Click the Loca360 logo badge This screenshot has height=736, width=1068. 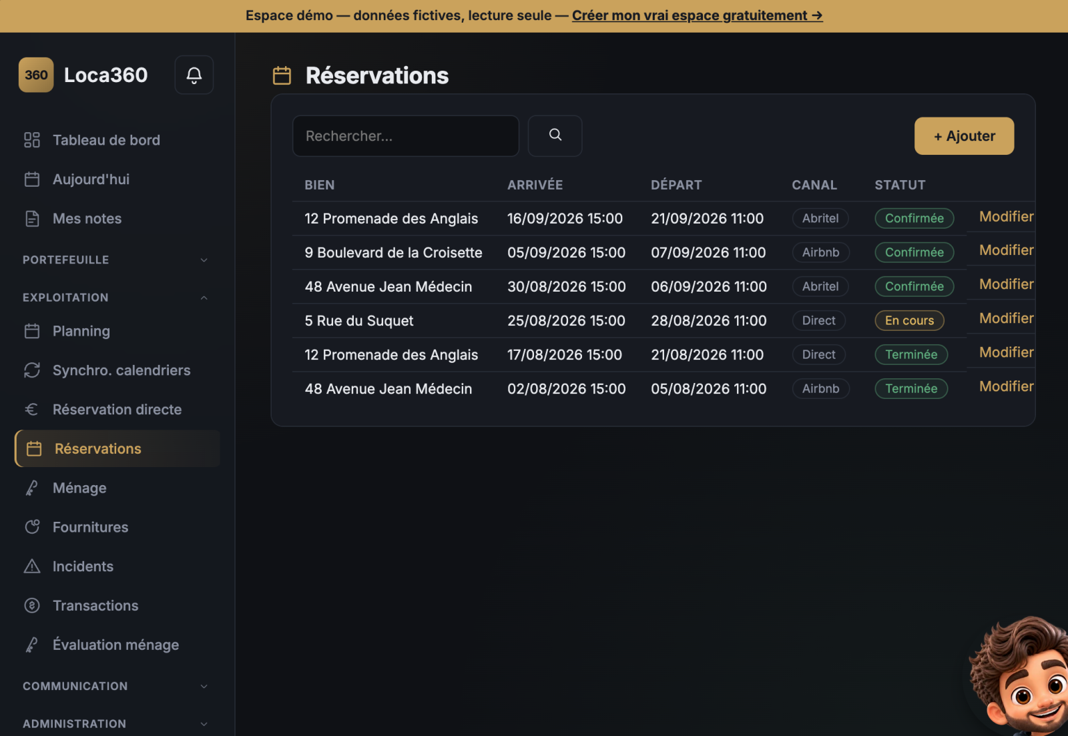click(36, 75)
